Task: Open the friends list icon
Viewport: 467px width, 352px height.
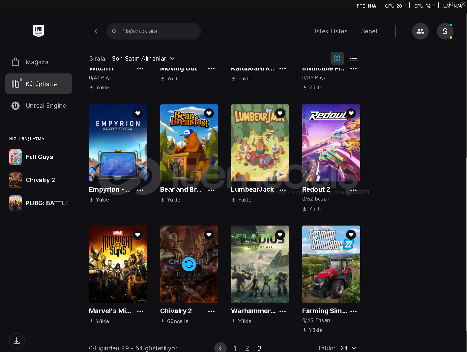Action: pos(421,31)
